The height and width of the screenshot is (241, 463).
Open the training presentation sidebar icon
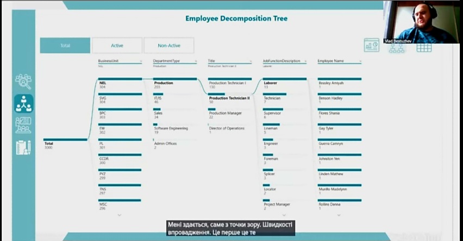click(23, 125)
